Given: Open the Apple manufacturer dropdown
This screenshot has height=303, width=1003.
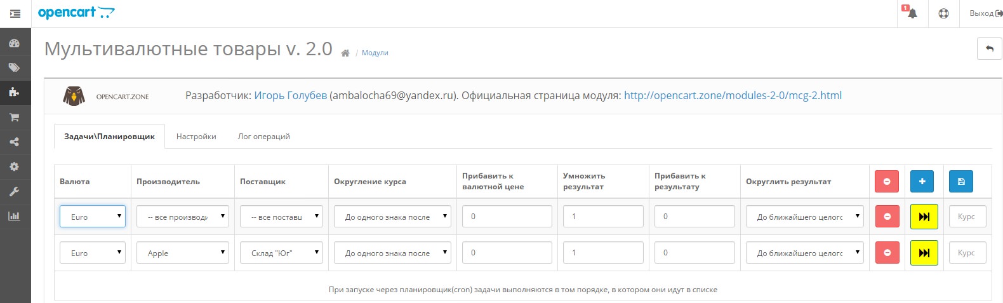Looking at the screenshot, I should tap(182, 253).
